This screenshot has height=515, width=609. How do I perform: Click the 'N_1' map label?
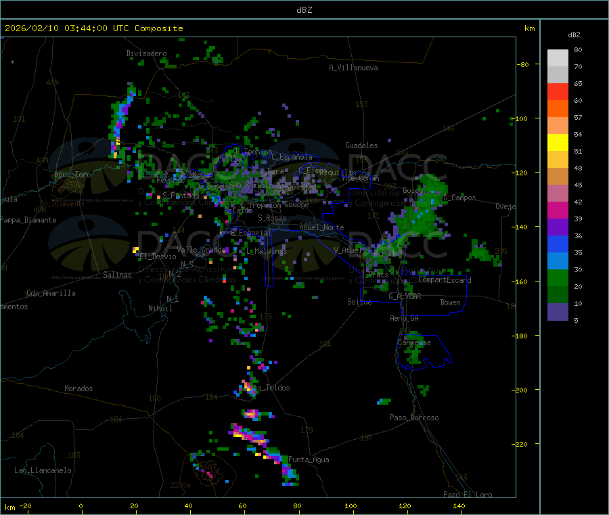pyautogui.click(x=173, y=299)
